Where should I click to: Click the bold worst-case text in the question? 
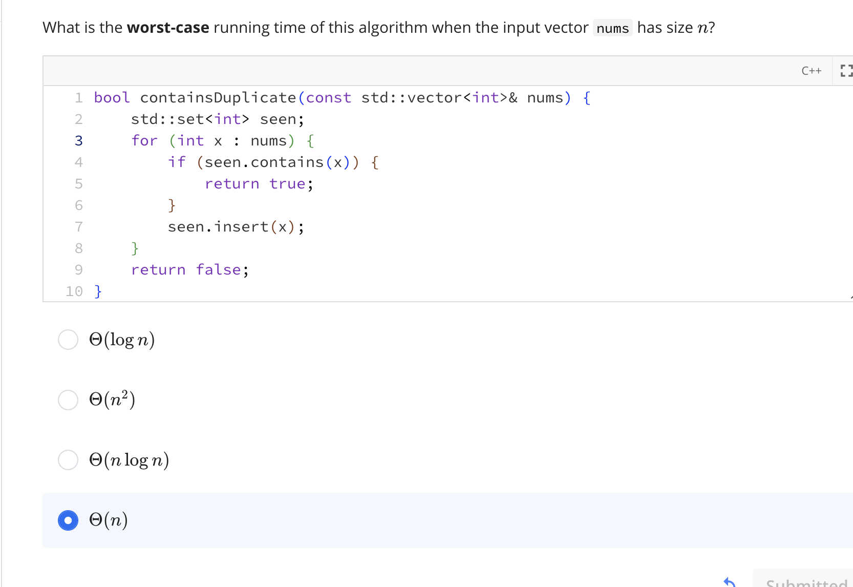[167, 27]
